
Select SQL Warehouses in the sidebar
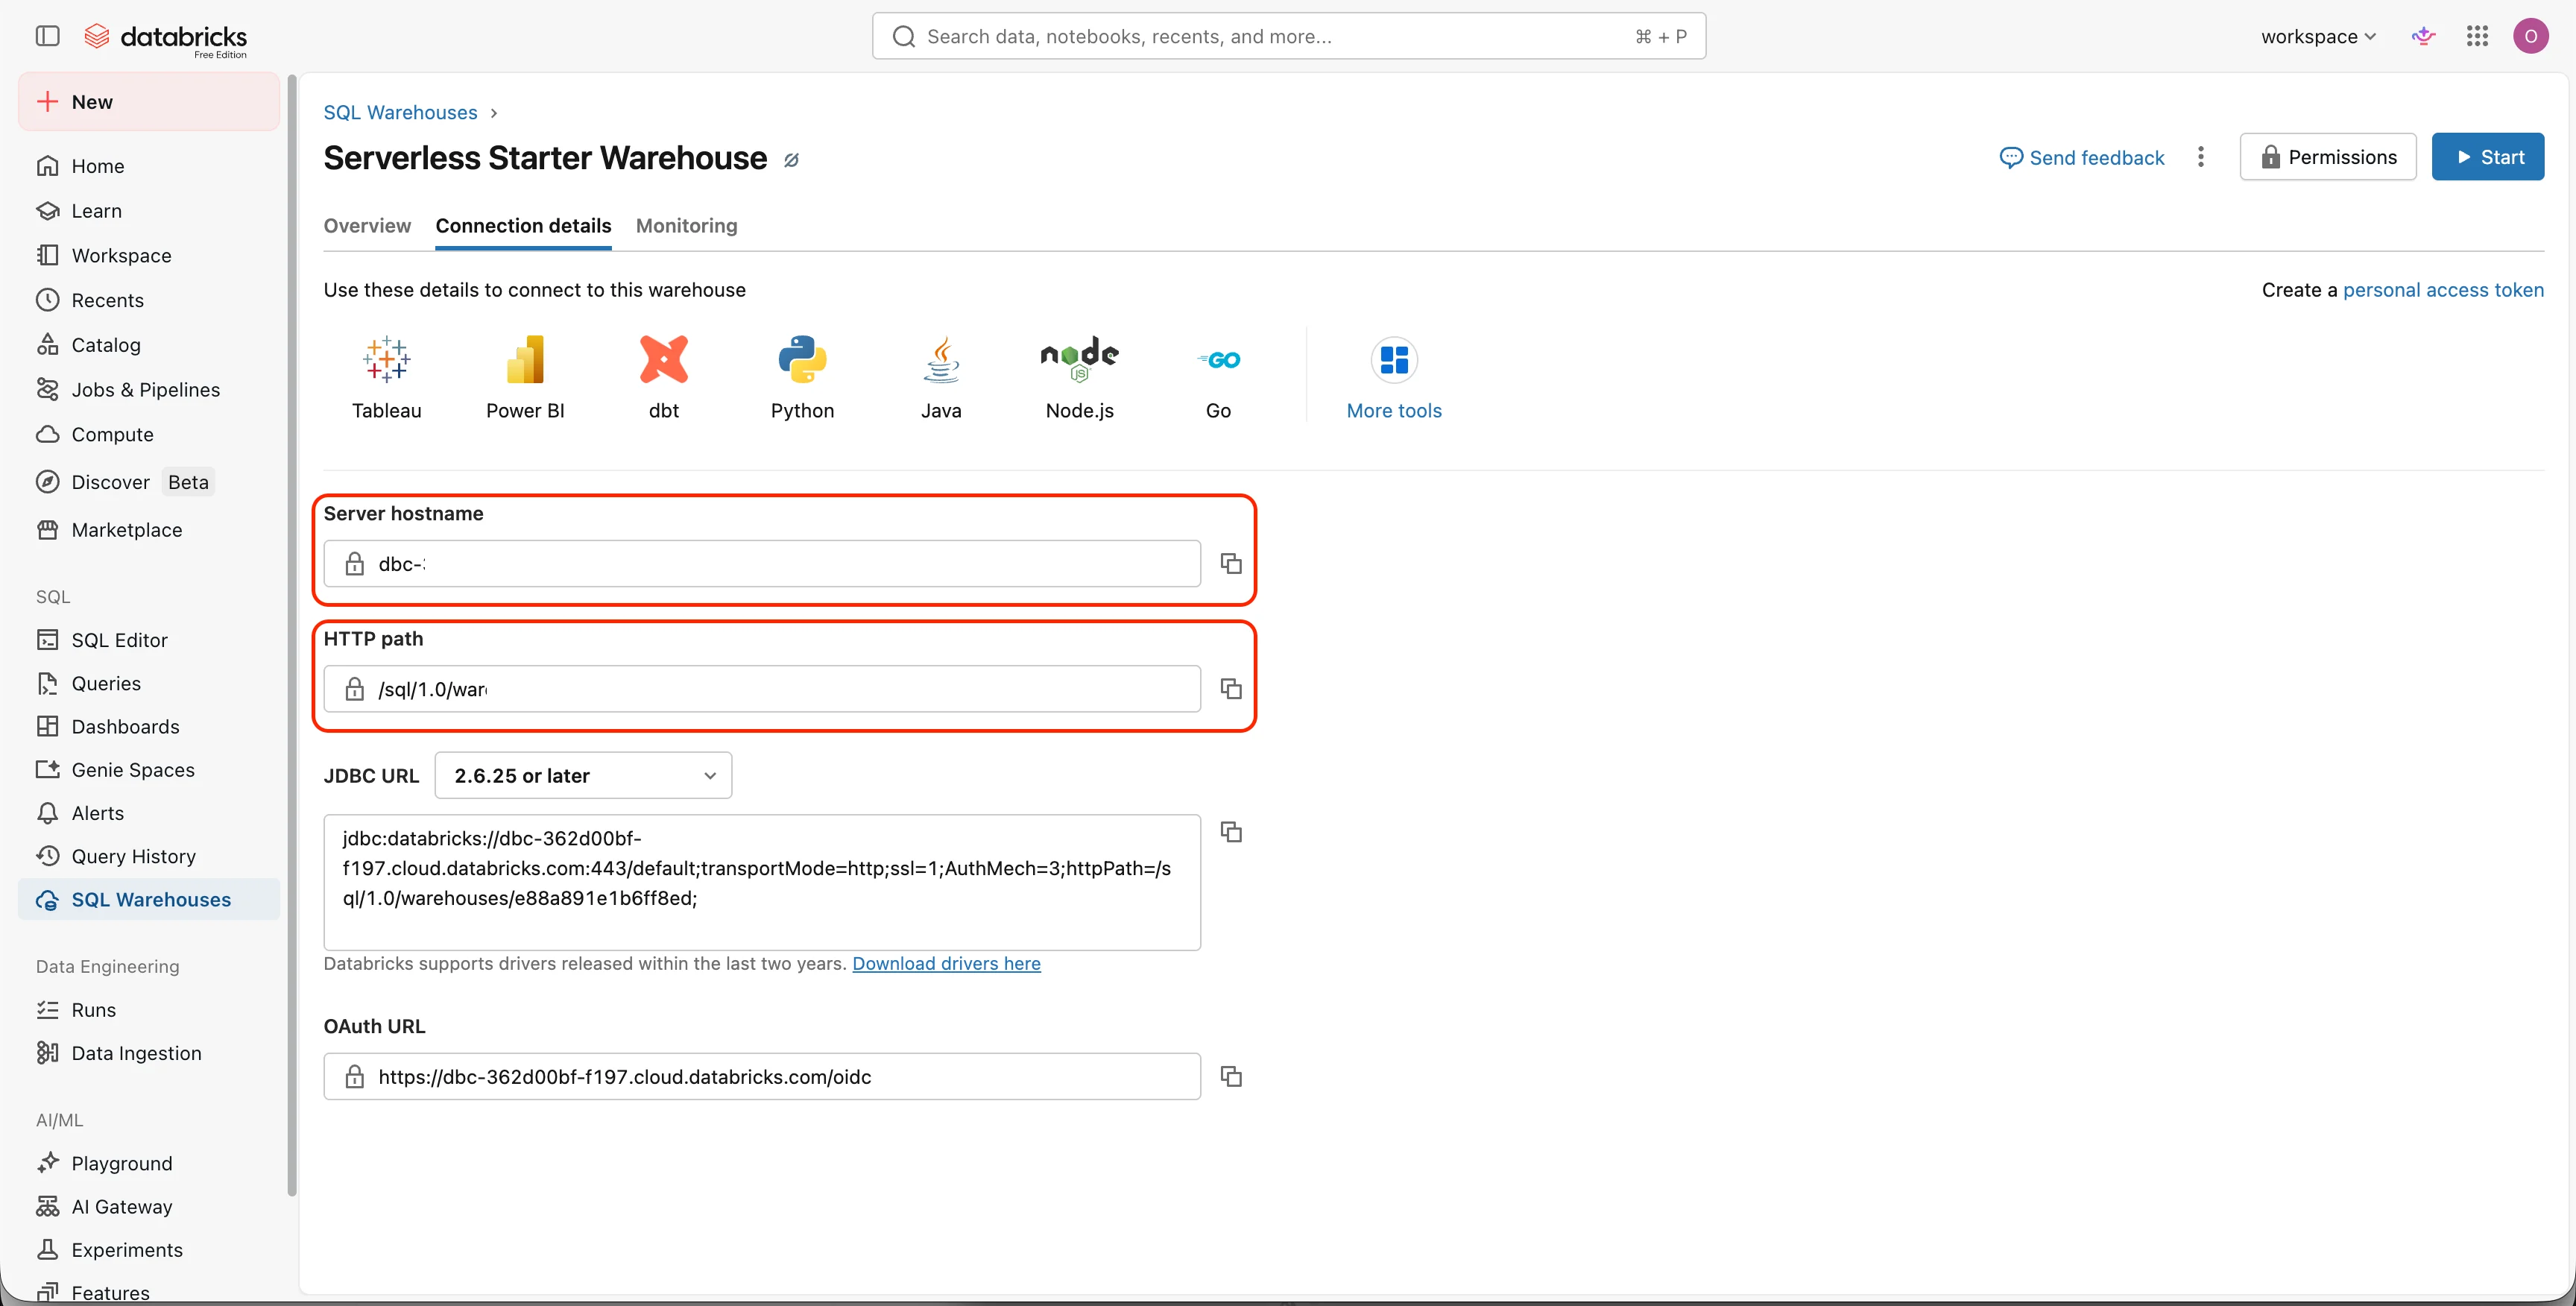[148, 899]
